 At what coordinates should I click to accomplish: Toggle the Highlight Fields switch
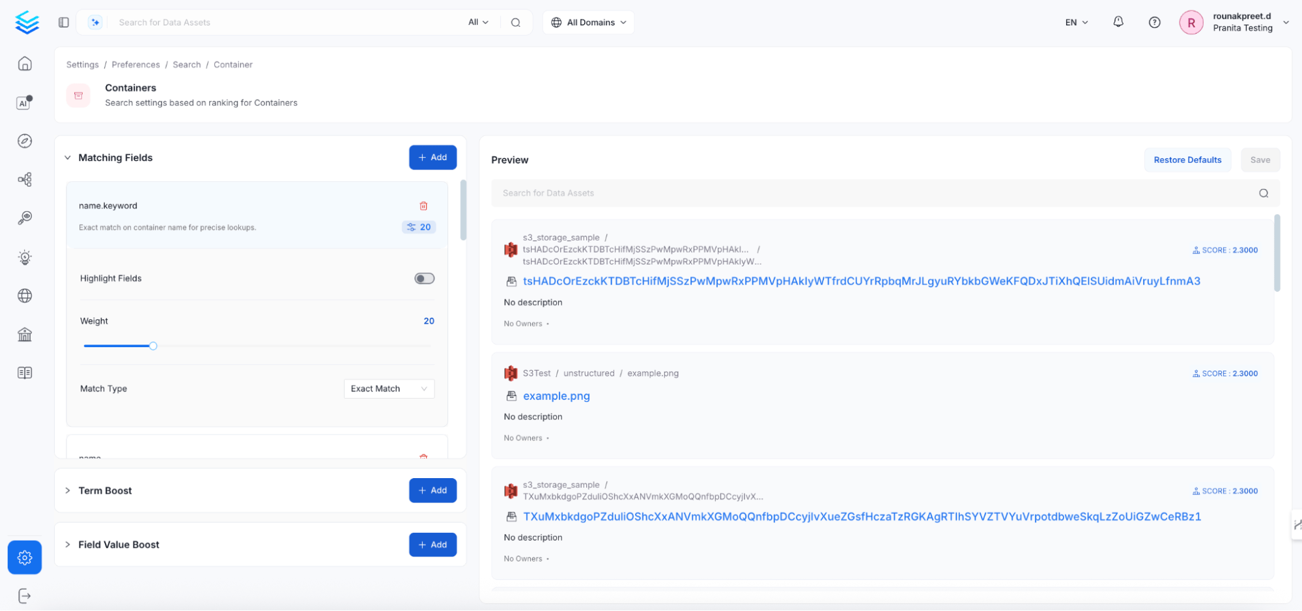click(424, 279)
